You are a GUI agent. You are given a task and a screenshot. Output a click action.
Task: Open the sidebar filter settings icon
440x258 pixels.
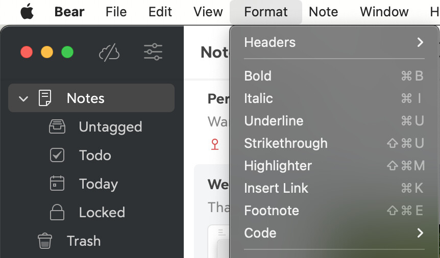tap(153, 52)
